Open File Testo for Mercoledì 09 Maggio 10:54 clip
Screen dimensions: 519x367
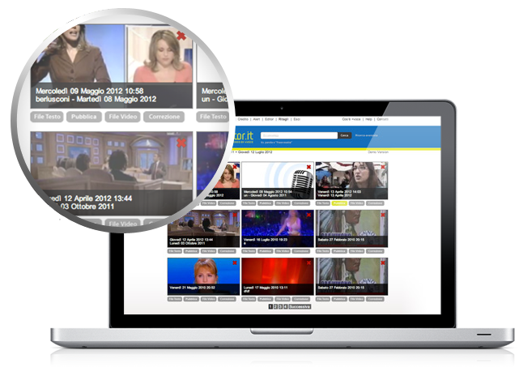249,203
